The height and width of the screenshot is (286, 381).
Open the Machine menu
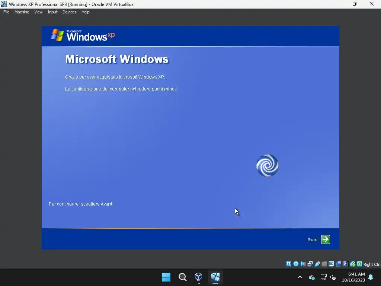point(22,12)
